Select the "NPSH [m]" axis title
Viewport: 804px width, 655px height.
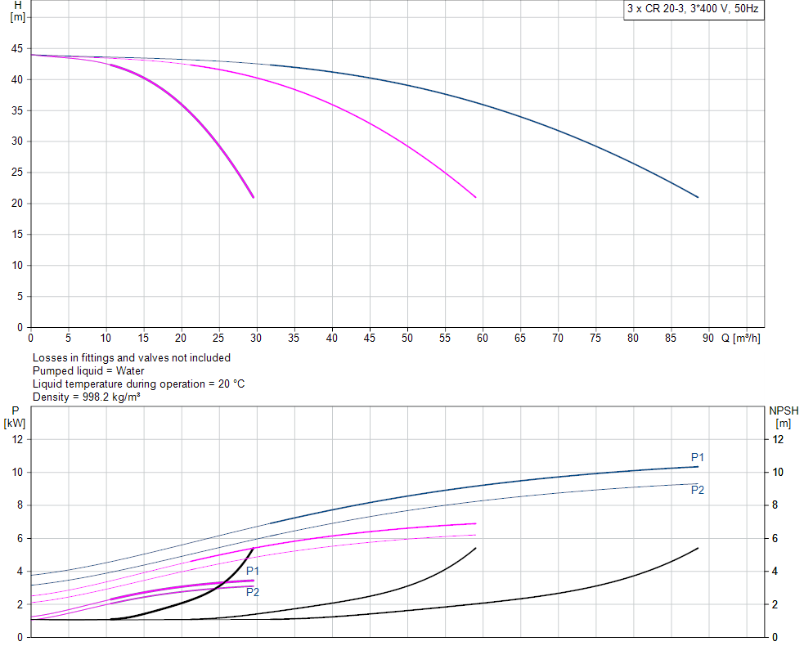tap(784, 417)
